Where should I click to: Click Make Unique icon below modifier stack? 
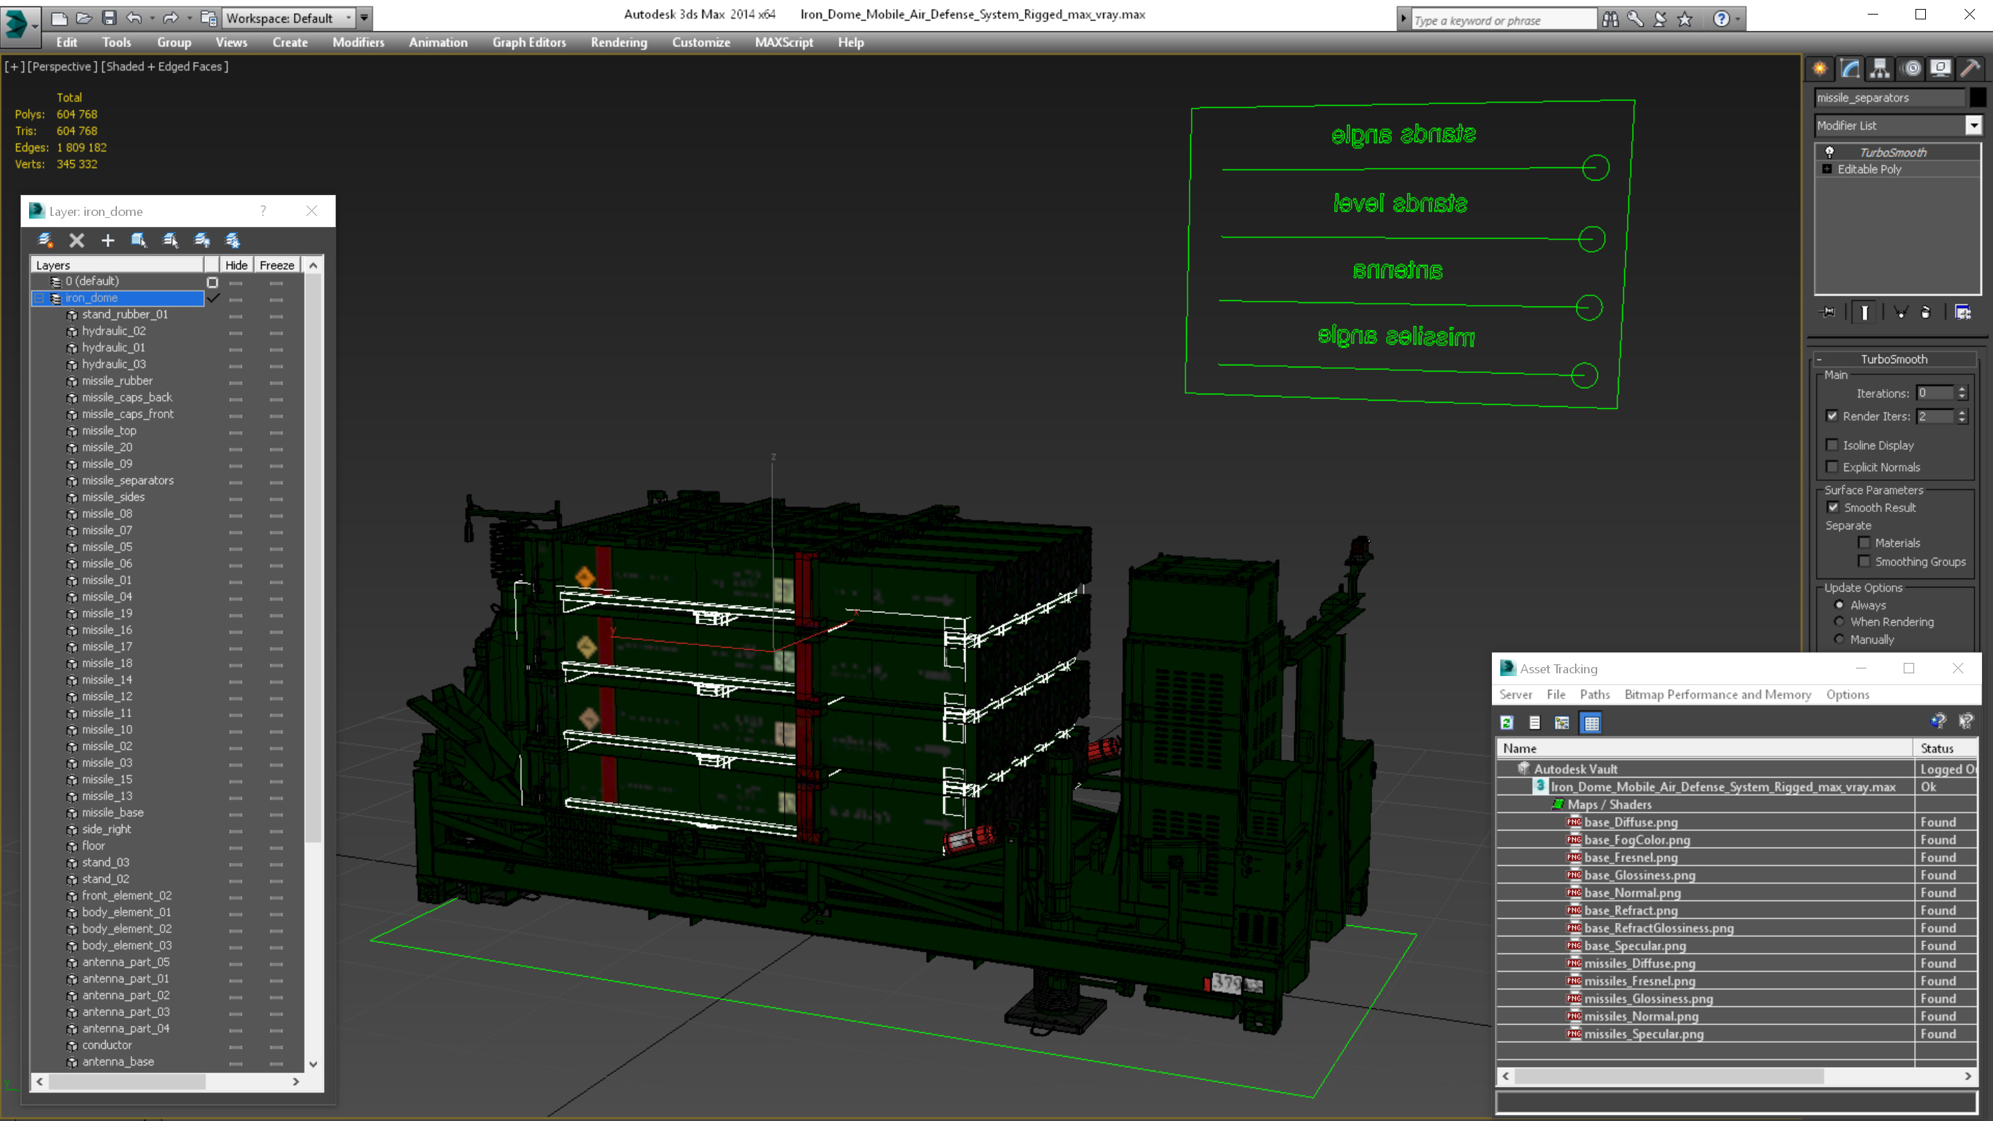(1900, 313)
